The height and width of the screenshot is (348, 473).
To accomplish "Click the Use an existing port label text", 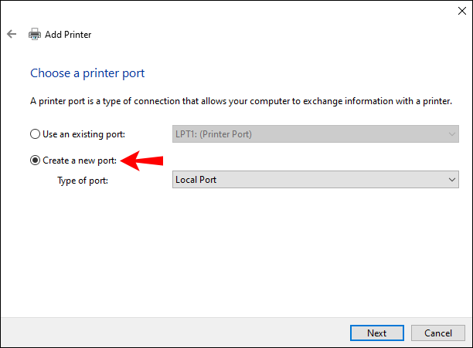I will [84, 134].
